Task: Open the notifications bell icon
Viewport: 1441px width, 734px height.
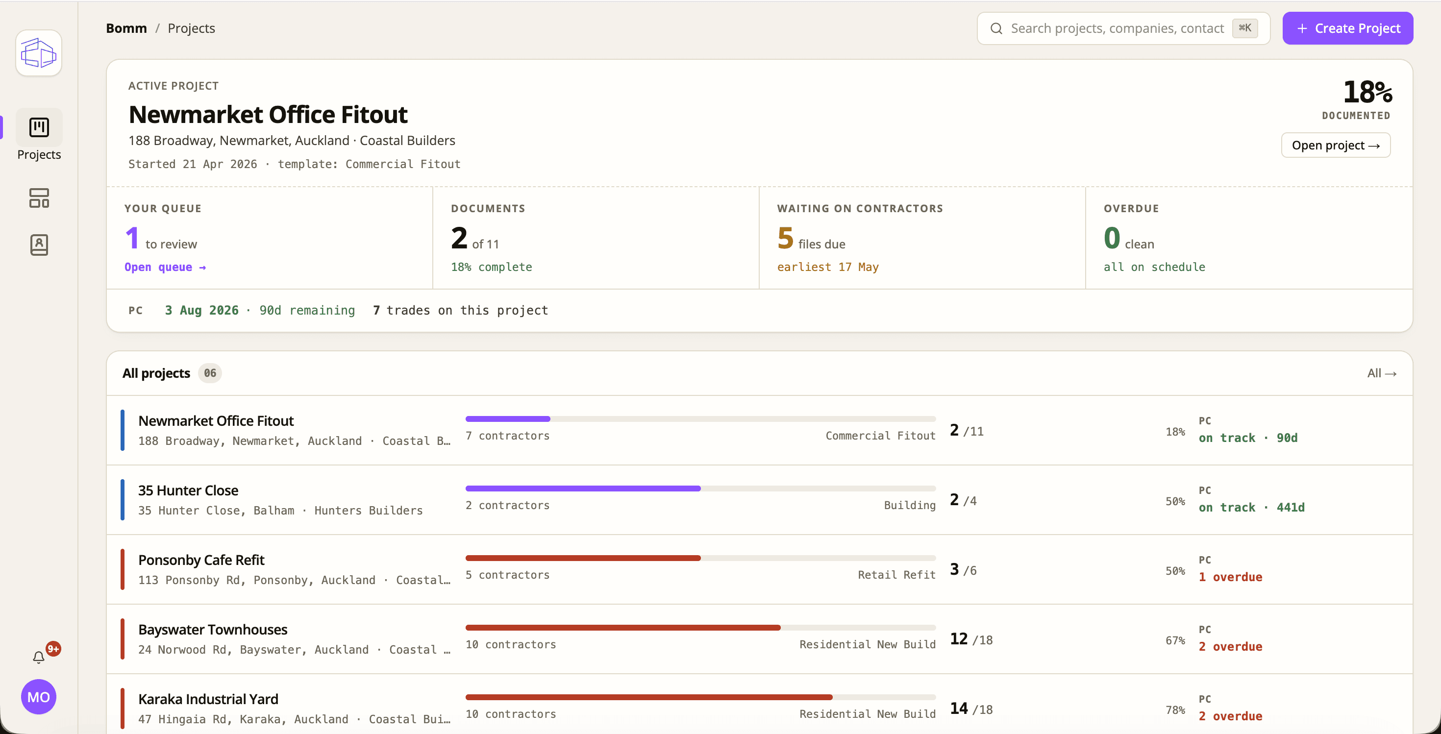Action: [39, 658]
